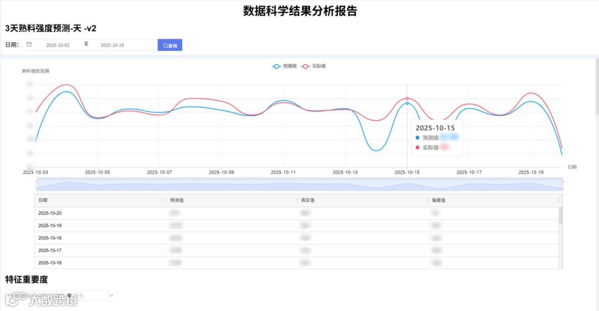Toggle the 预测值 legend series

(284, 66)
